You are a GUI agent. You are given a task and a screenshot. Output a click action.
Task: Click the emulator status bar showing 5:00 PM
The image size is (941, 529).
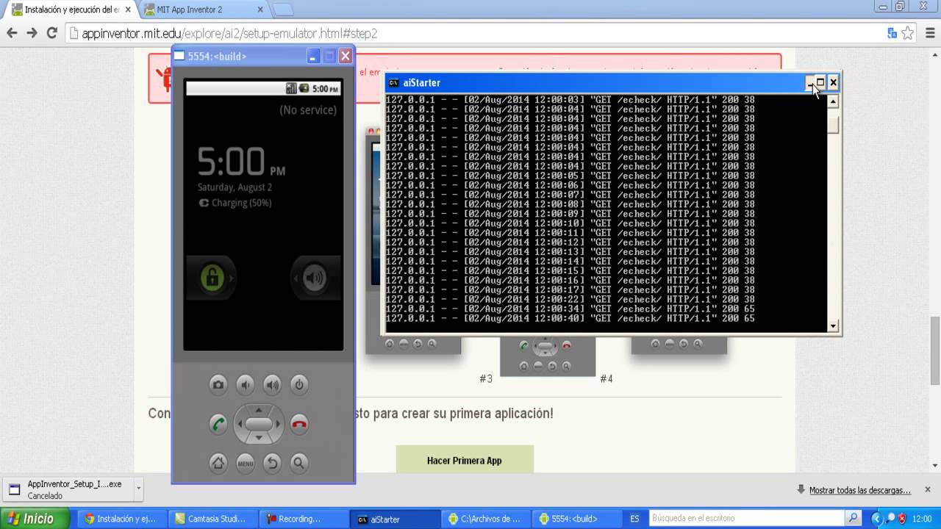pyautogui.click(x=263, y=88)
